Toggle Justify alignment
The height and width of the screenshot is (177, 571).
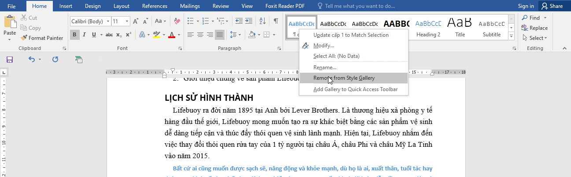220,35
